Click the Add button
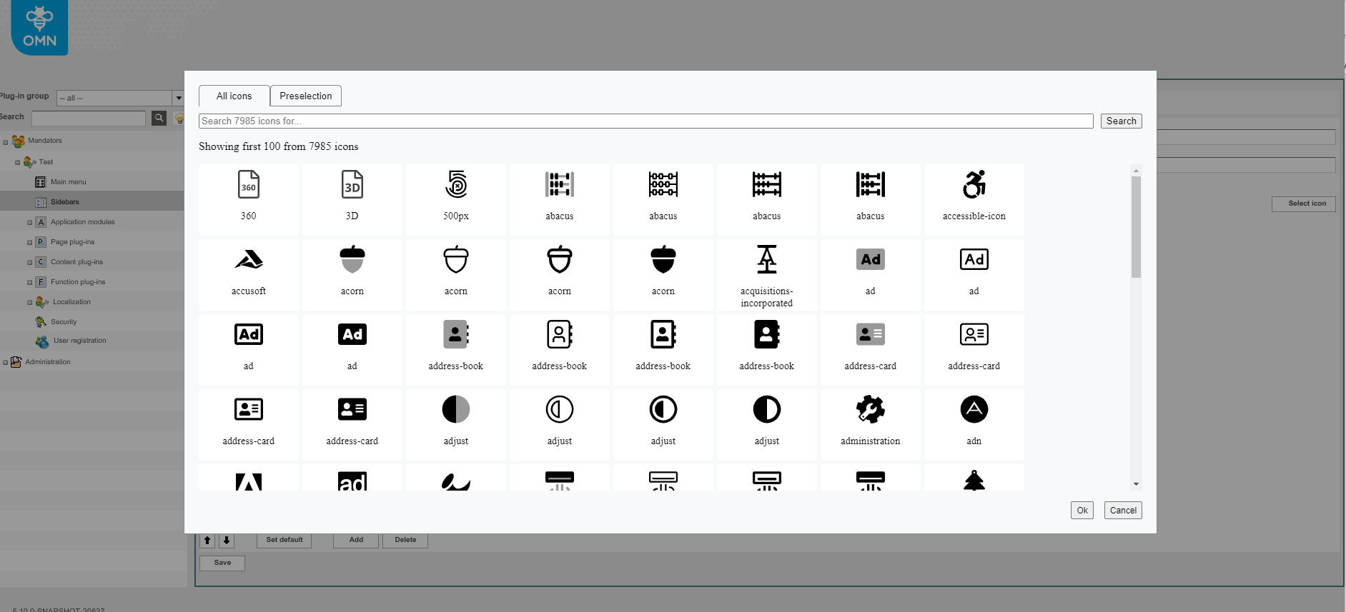The image size is (1346, 612). tap(356, 540)
